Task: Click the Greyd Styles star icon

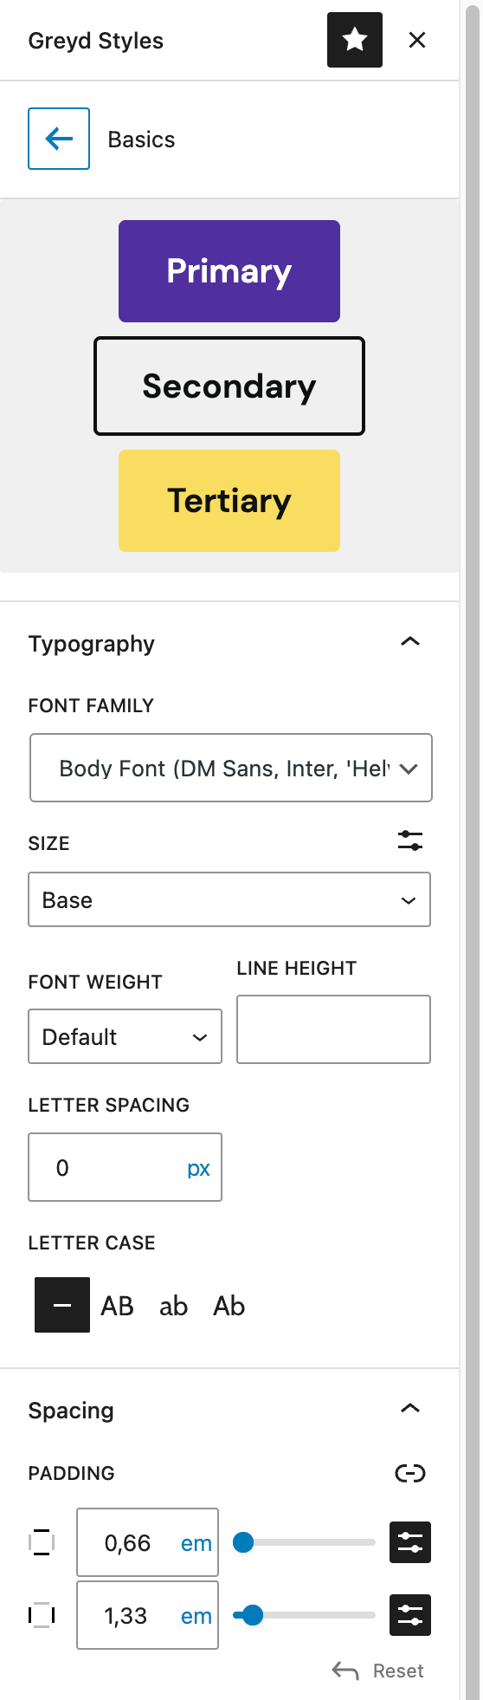Action: (355, 40)
